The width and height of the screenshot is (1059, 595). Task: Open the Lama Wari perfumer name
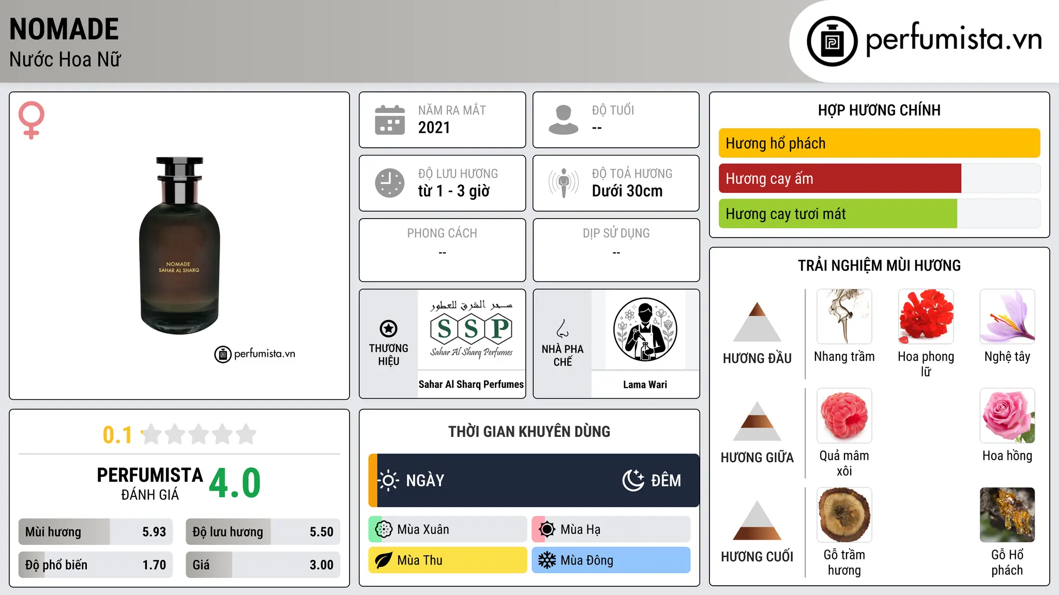(645, 384)
